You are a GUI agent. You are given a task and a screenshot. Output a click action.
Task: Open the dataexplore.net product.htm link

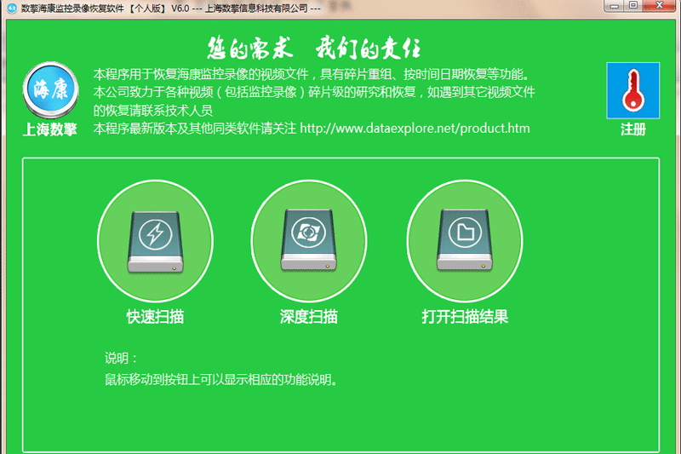[415, 129]
